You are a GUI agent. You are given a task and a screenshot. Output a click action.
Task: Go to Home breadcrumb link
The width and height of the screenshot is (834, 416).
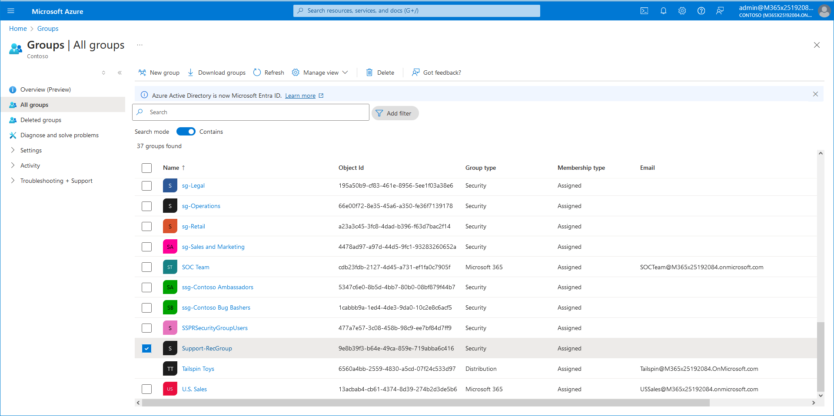(18, 29)
